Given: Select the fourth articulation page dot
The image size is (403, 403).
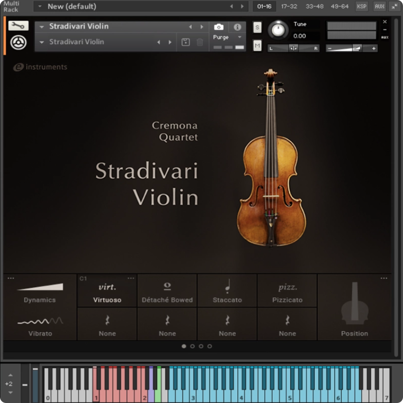Looking at the screenshot, I should [210, 346].
